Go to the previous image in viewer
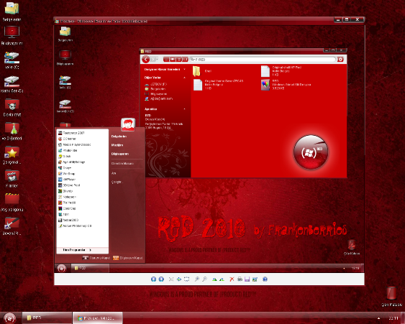 tap(153, 279)
